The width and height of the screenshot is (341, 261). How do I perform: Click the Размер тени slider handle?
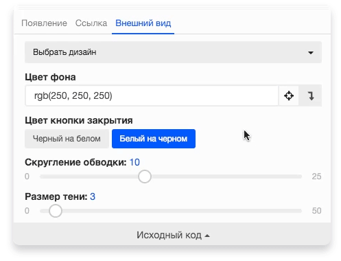coord(56,211)
